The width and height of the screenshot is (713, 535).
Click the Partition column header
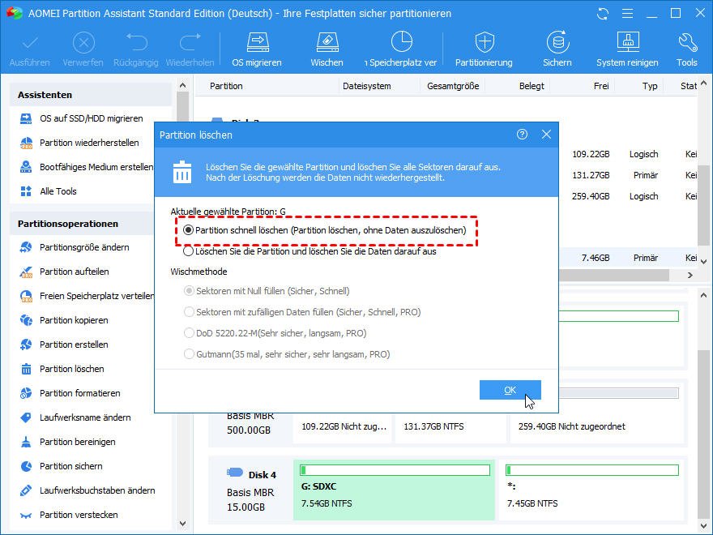click(x=226, y=86)
